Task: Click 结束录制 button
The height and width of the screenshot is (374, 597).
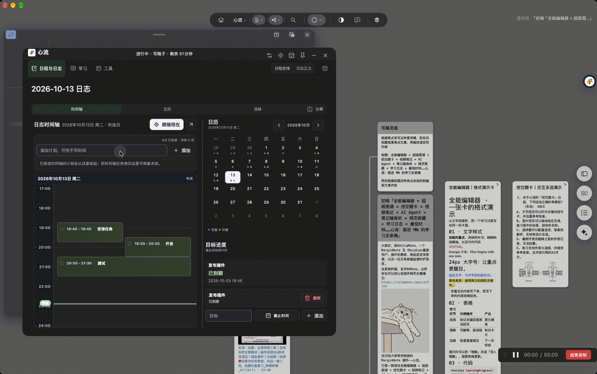Action: tap(578, 355)
